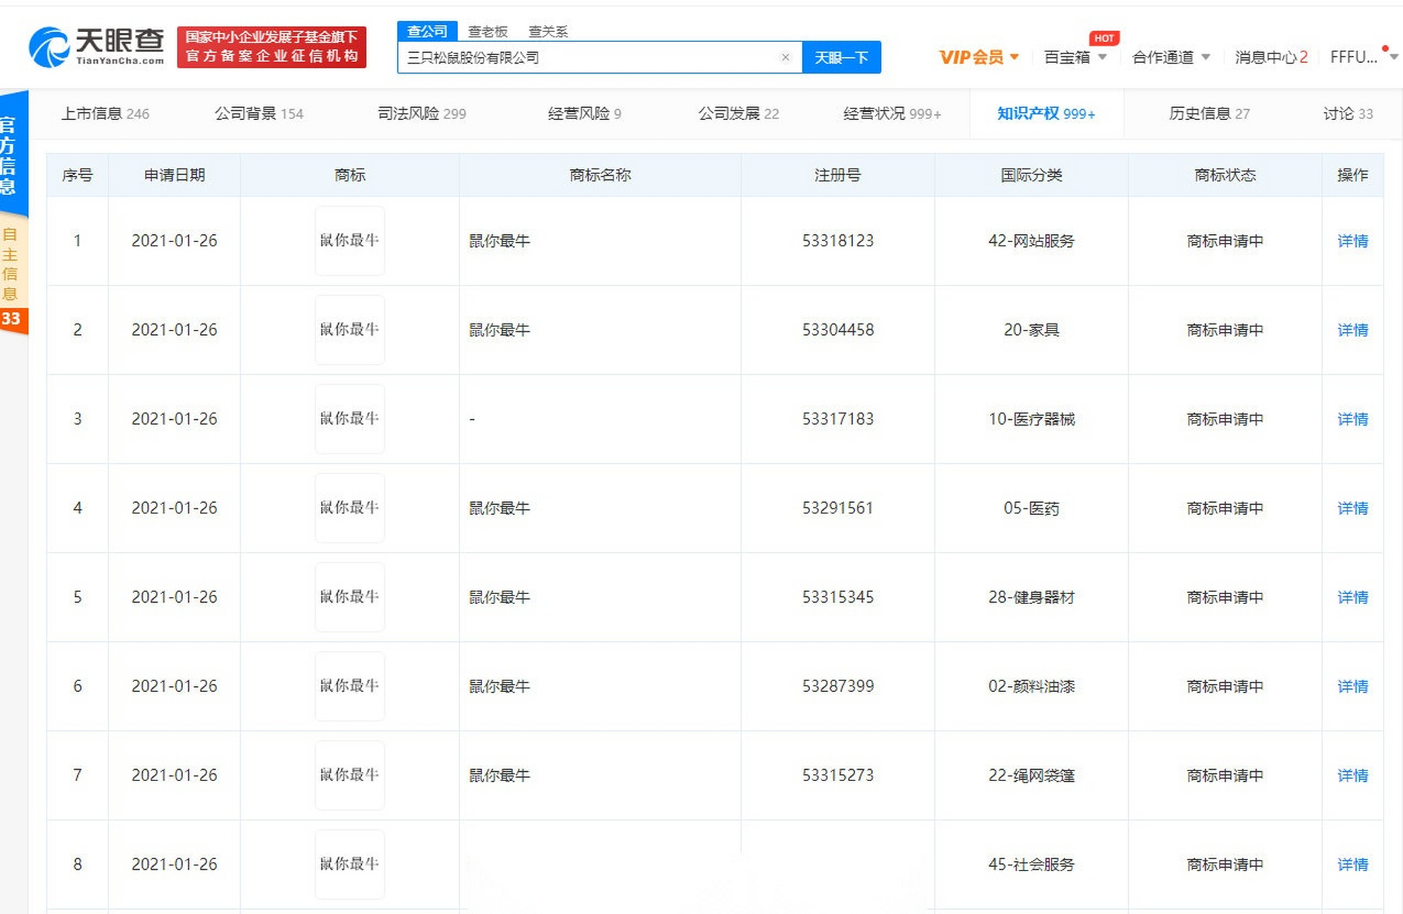1403x914 pixels.
Task: Switch to the 司法风险 299 tab
Action: click(421, 114)
